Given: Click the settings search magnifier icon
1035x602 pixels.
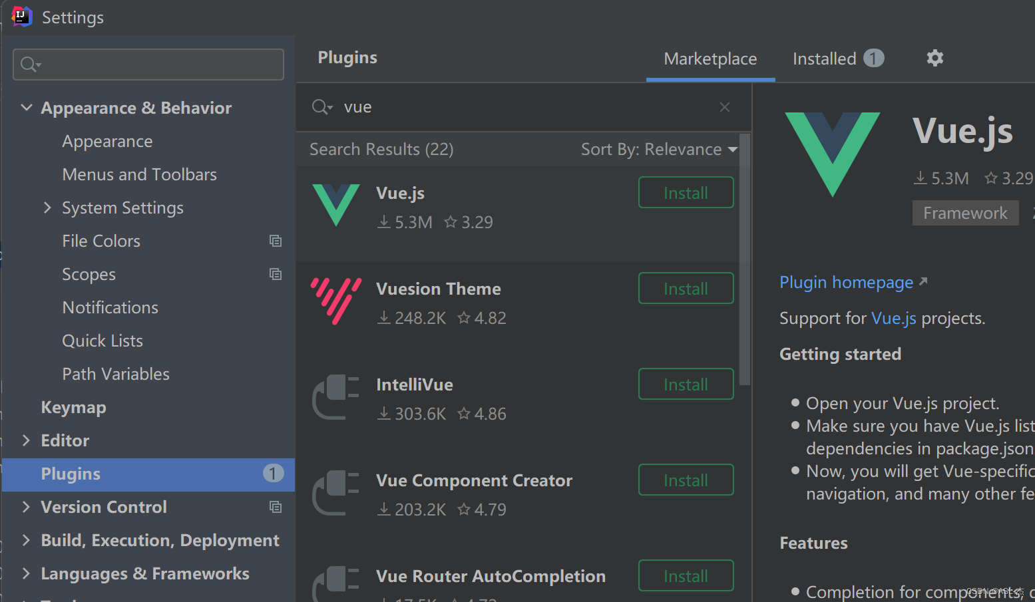Looking at the screenshot, I should (x=31, y=65).
